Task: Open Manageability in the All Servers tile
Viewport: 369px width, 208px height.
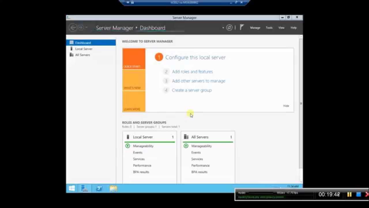Action: pyautogui.click(x=202, y=146)
